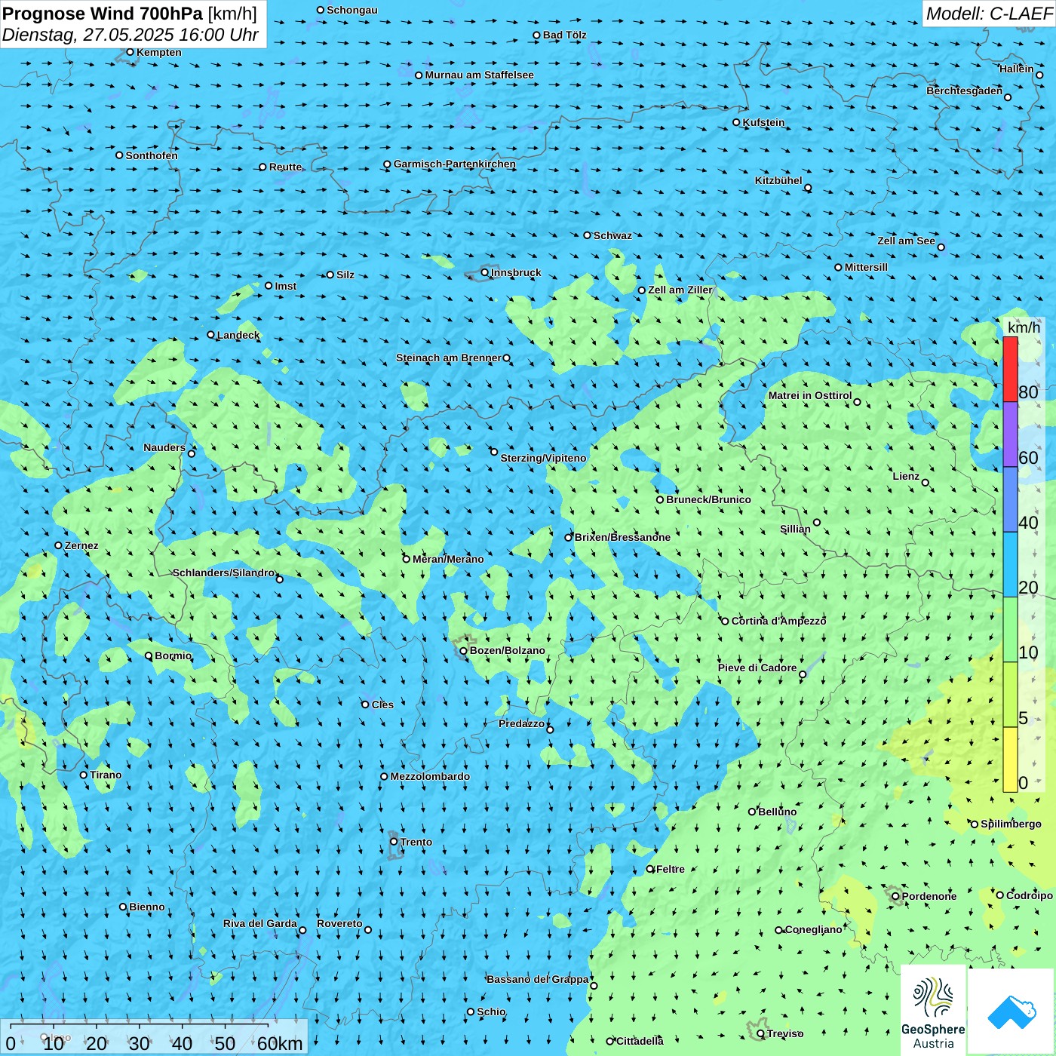The image size is (1056, 1056).
Task: Click the '60km' scale bar label
Action: [280, 1043]
